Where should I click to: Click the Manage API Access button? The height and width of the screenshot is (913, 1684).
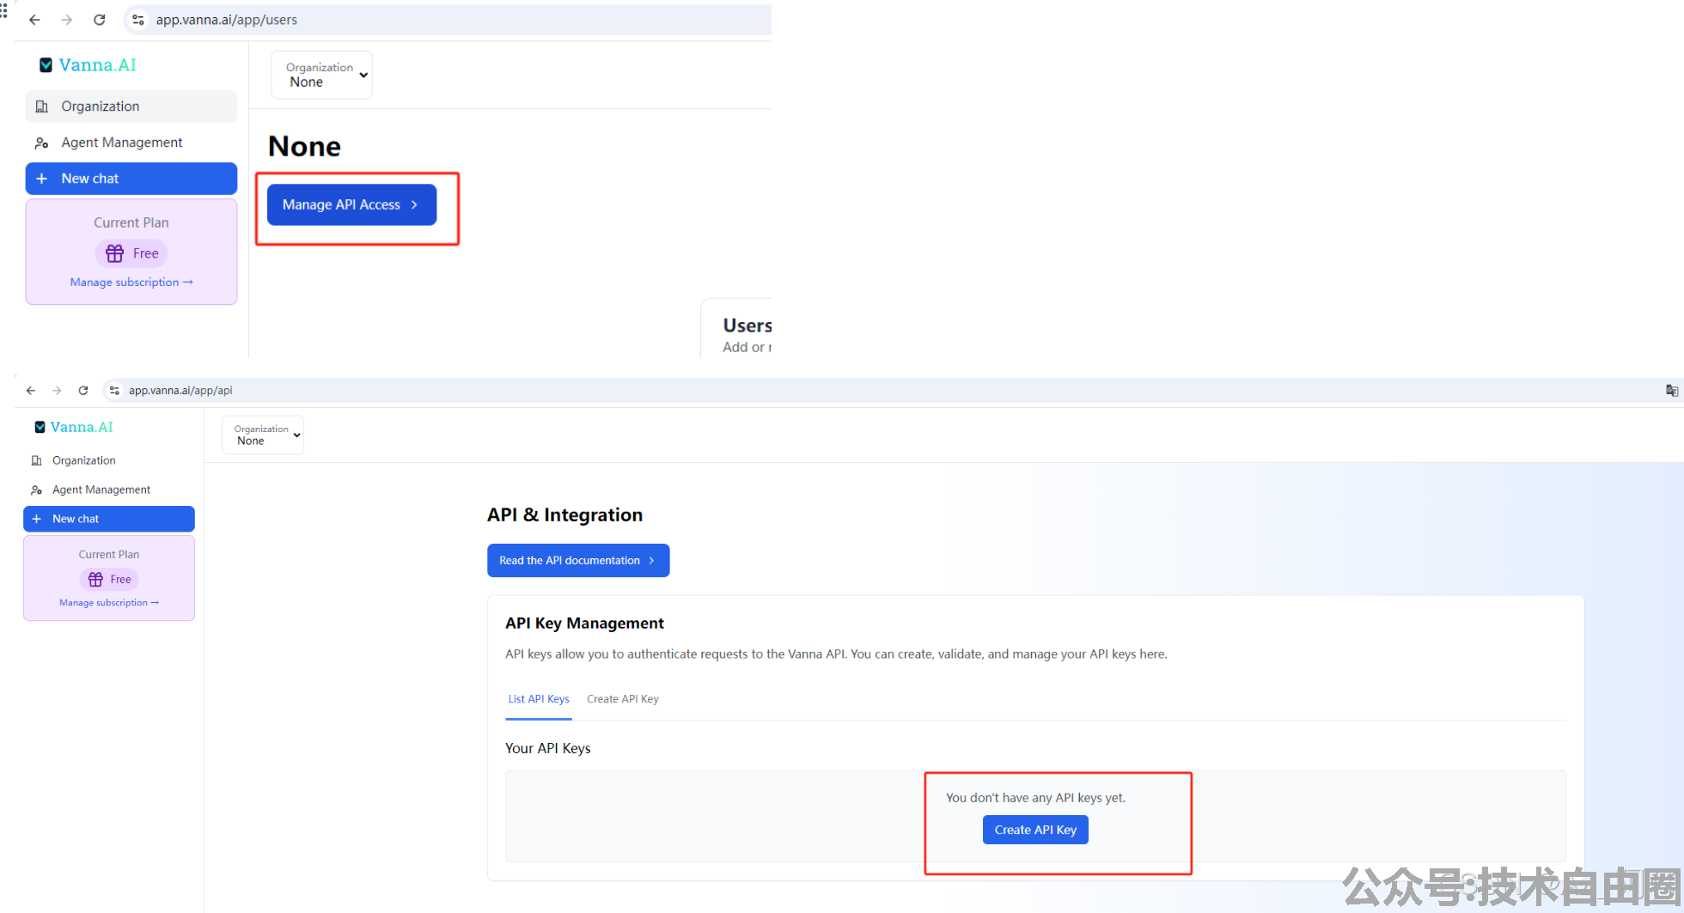(x=351, y=204)
